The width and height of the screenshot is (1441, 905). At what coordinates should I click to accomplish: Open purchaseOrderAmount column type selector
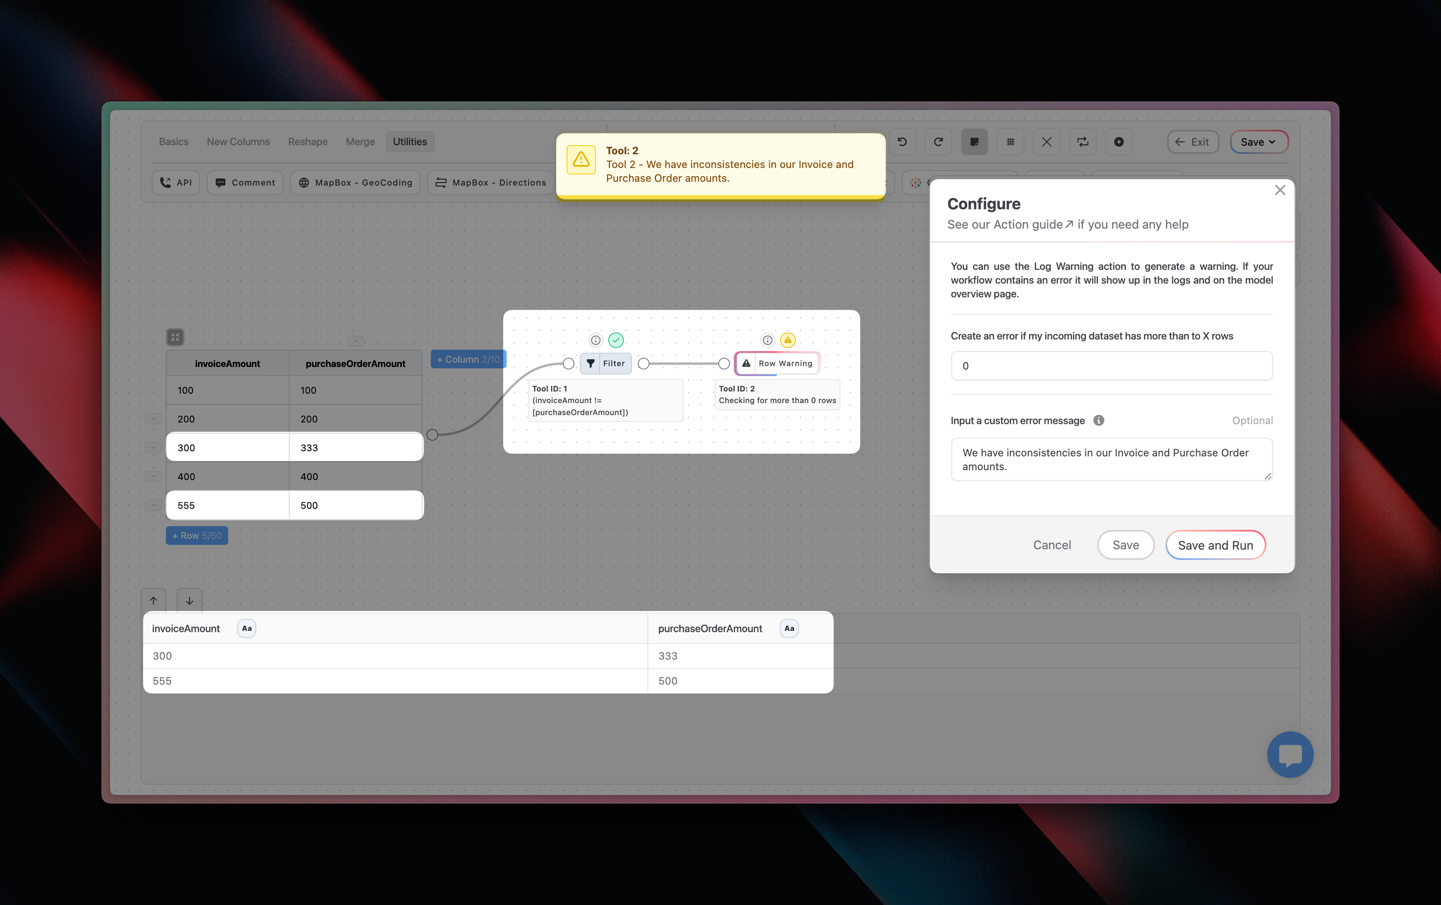point(789,628)
